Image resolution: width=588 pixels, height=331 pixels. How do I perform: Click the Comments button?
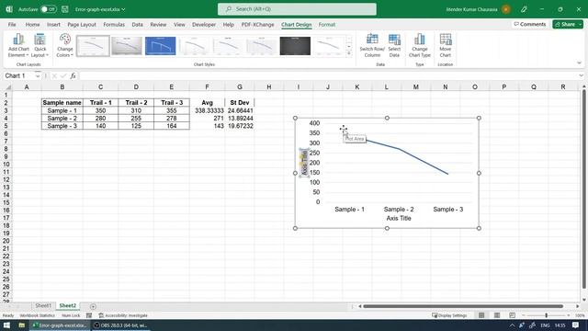tap(530, 24)
